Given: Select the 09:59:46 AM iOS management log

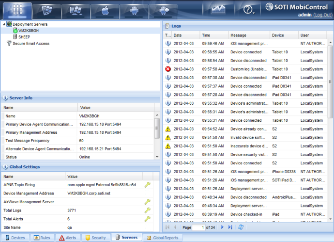Looking at the screenshot, I should tap(245, 44).
